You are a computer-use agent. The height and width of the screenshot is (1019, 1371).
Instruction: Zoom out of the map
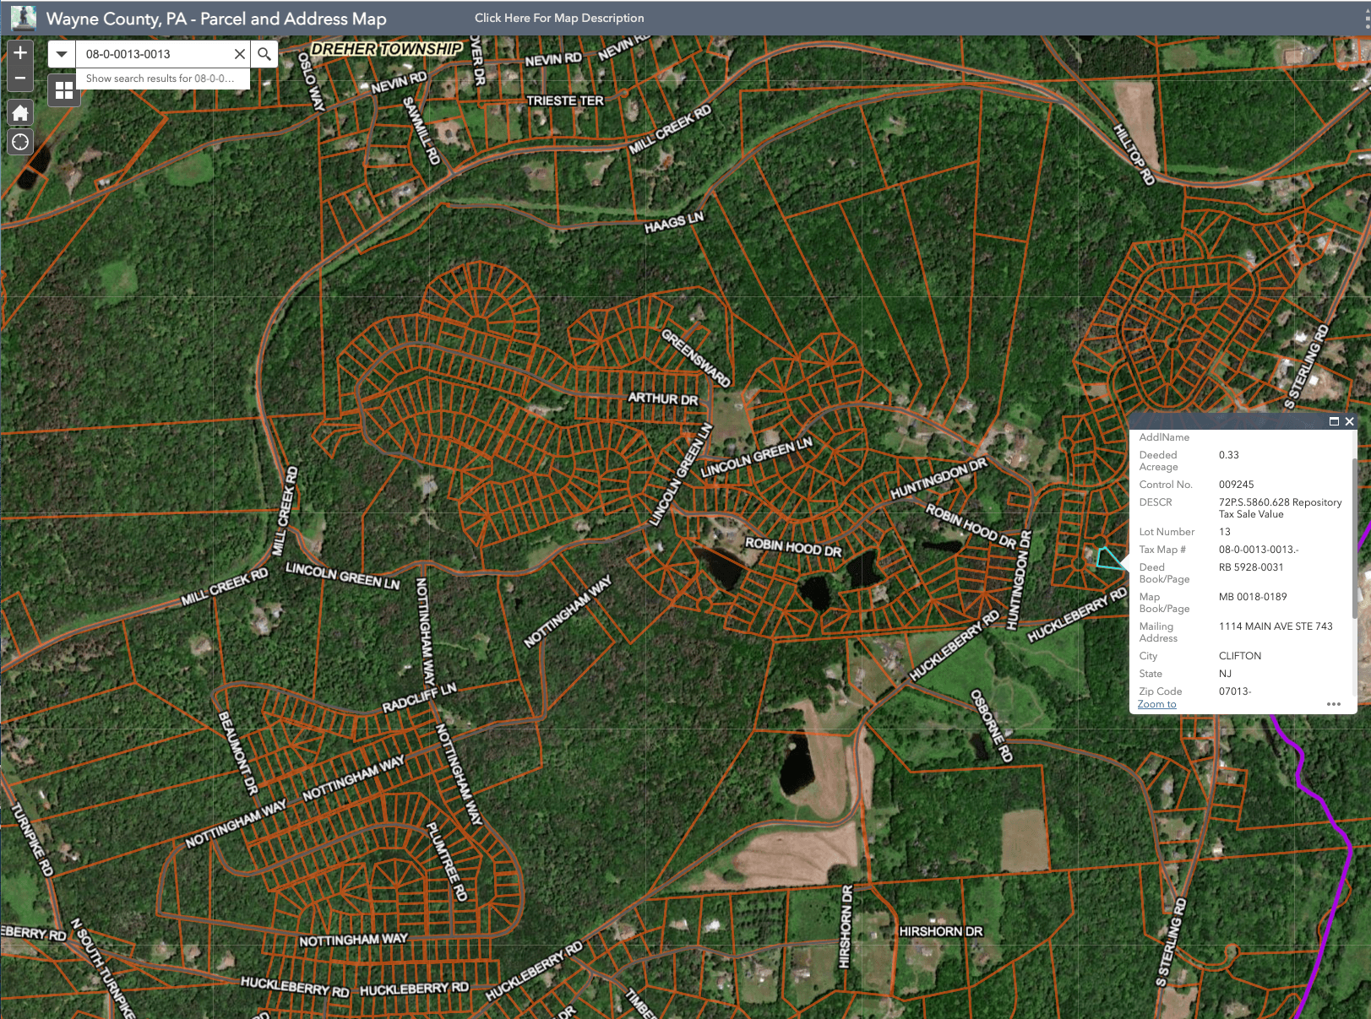(20, 79)
